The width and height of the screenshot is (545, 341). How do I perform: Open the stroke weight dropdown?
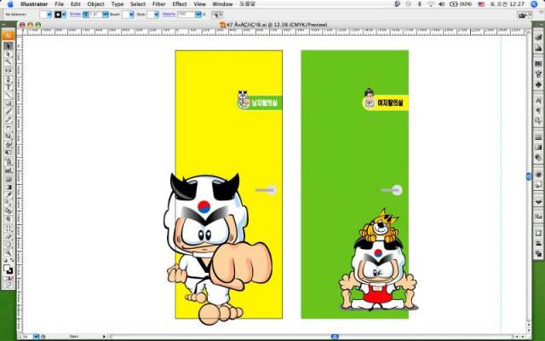pyautogui.click(x=106, y=14)
